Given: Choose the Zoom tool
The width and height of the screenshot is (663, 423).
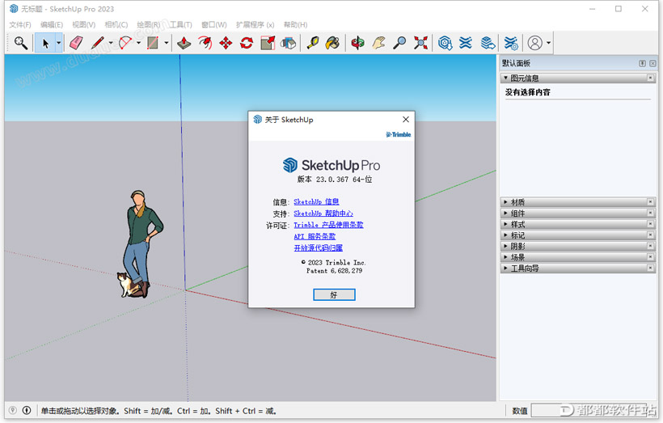Looking at the screenshot, I should point(399,43).
